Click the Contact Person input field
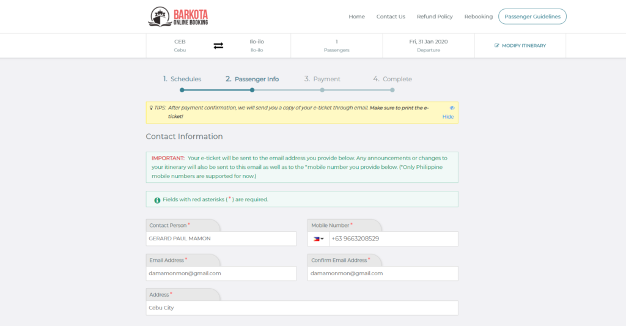The width and height of the screenshot is (626, 326). tap(221, 239)
